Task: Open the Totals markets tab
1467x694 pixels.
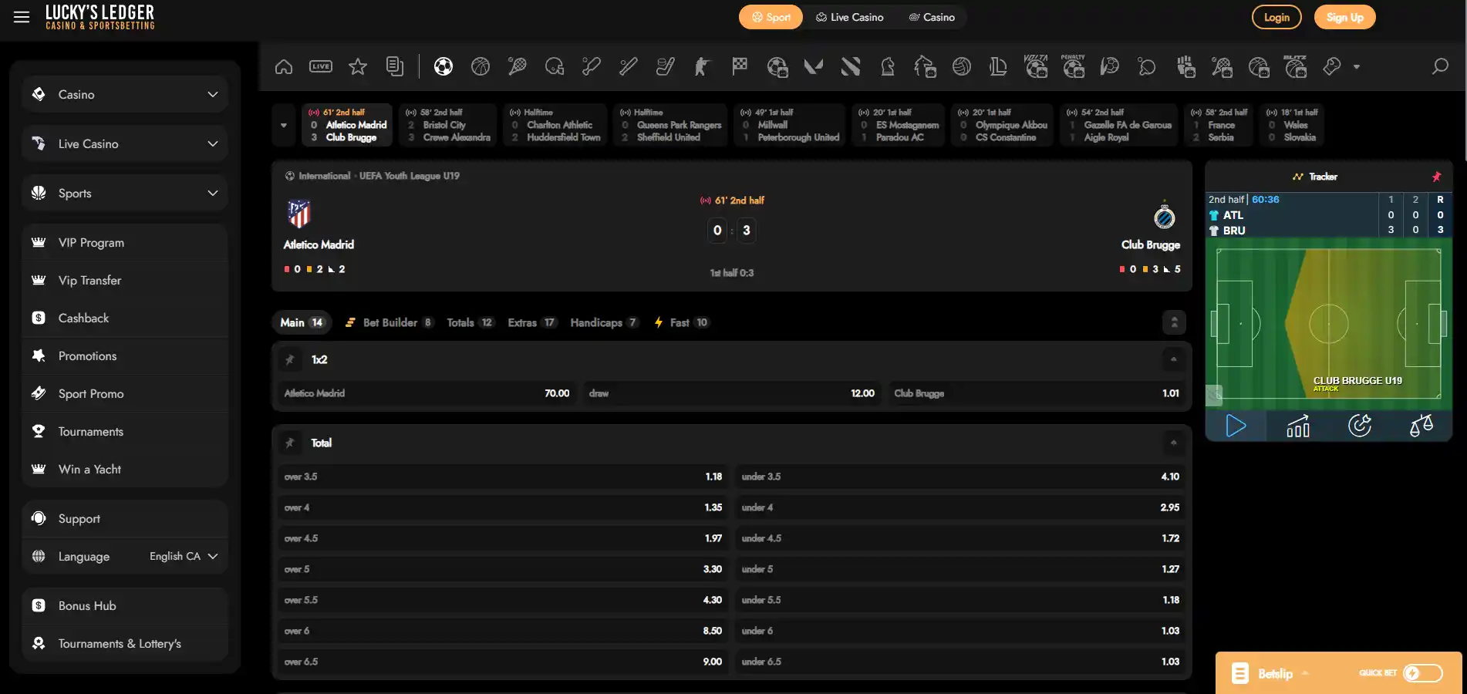Action: 470,322
